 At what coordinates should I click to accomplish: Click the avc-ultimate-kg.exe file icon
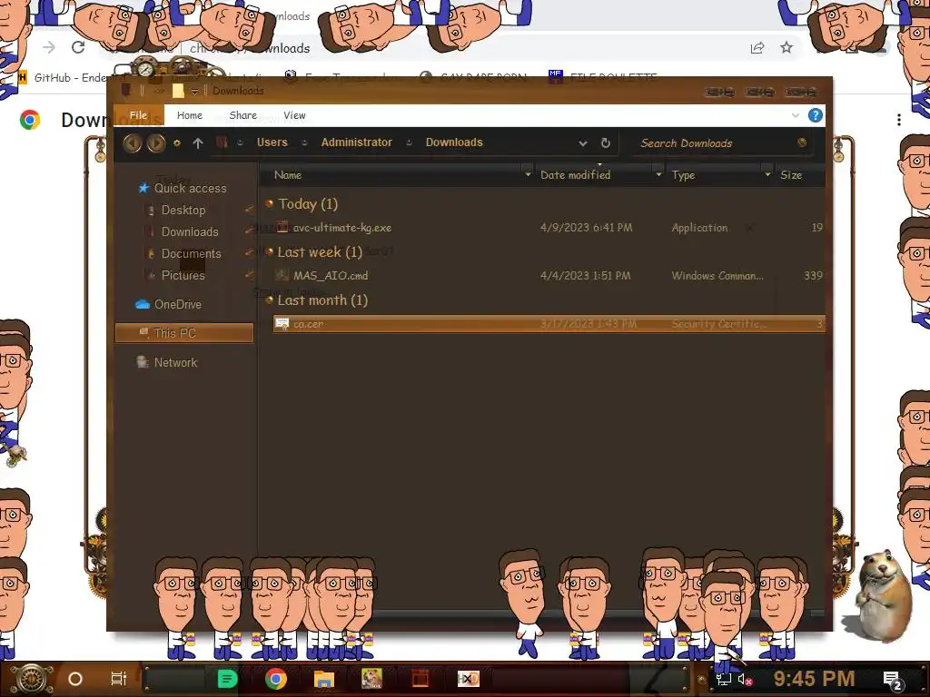[x=282, y=228]
